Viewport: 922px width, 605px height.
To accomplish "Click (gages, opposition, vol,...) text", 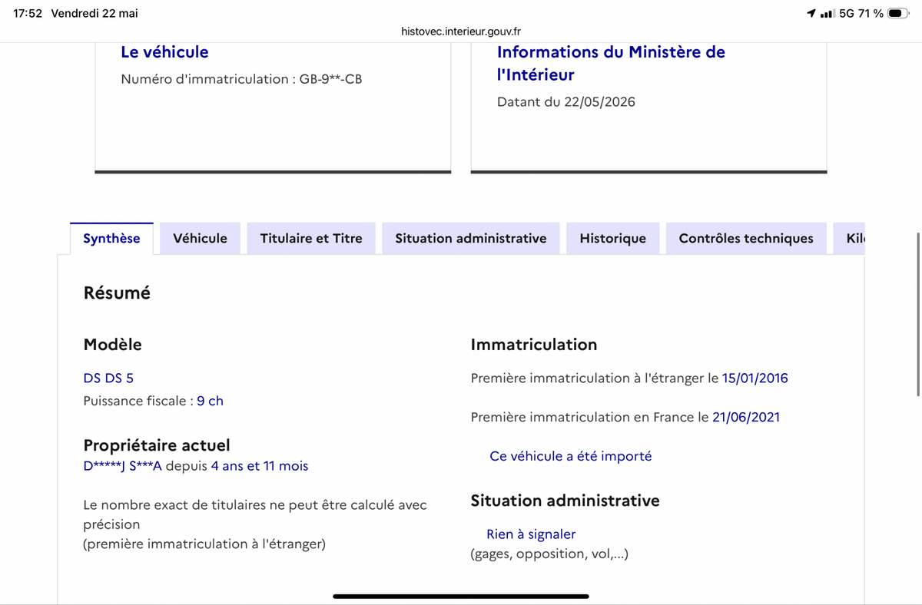I will pos(549,554).
